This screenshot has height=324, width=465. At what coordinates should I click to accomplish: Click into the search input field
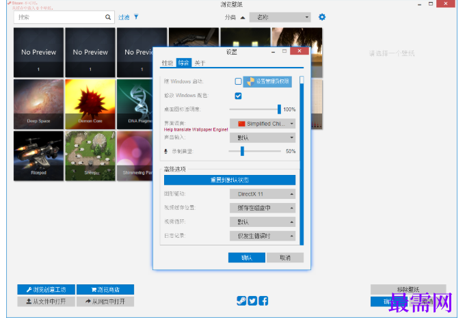(59, 17)
